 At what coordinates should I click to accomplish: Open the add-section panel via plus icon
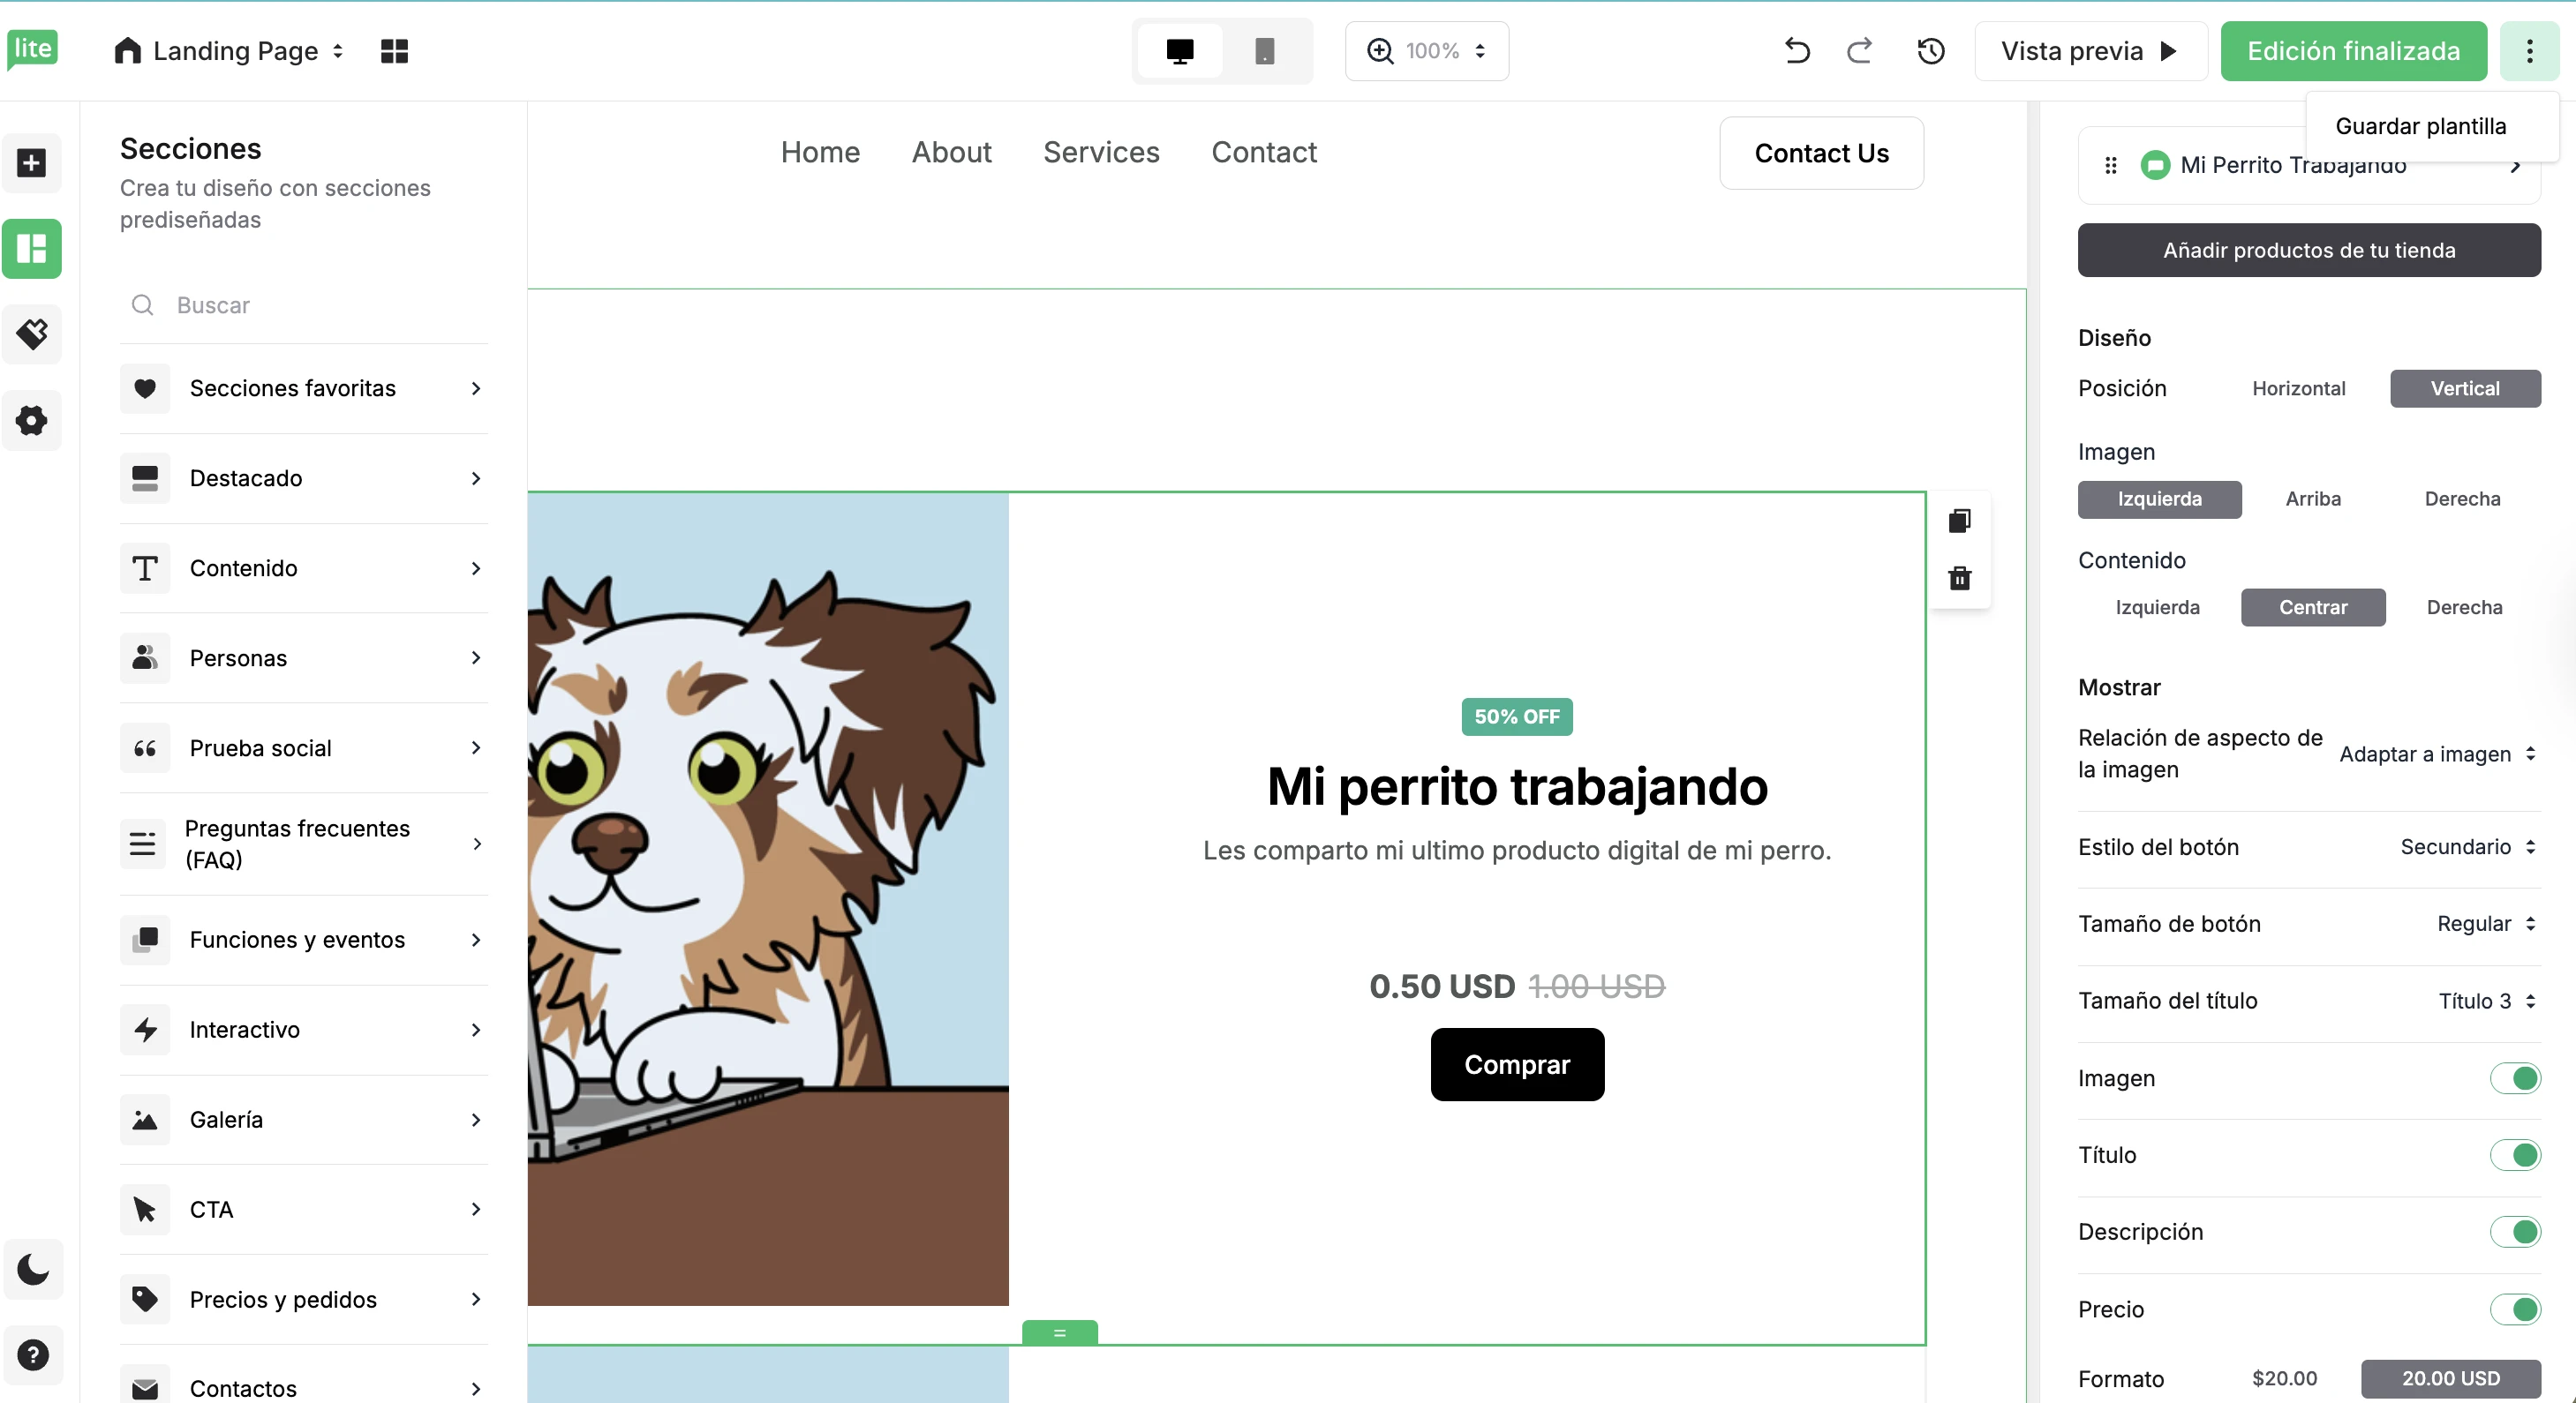pyautogui.click(x=32, y=163)
